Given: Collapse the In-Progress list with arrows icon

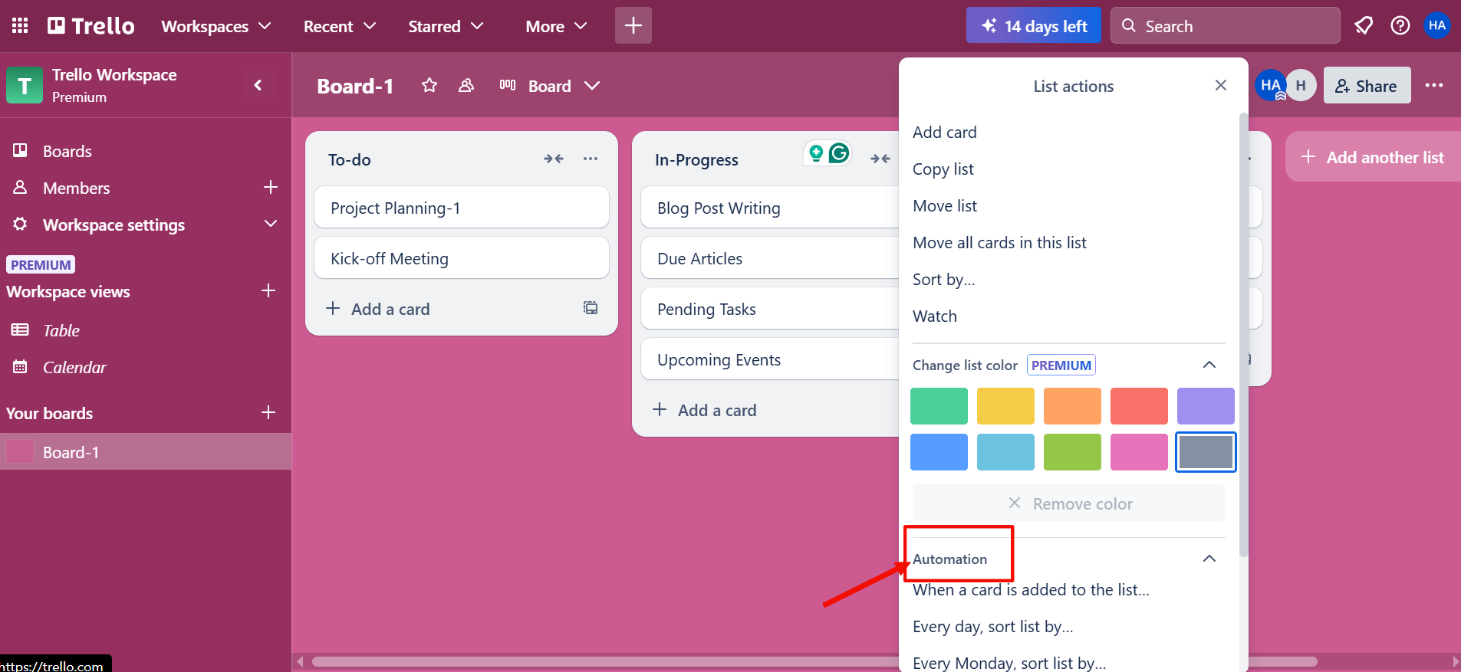Looking at the screenshot, I should (880, 159).
